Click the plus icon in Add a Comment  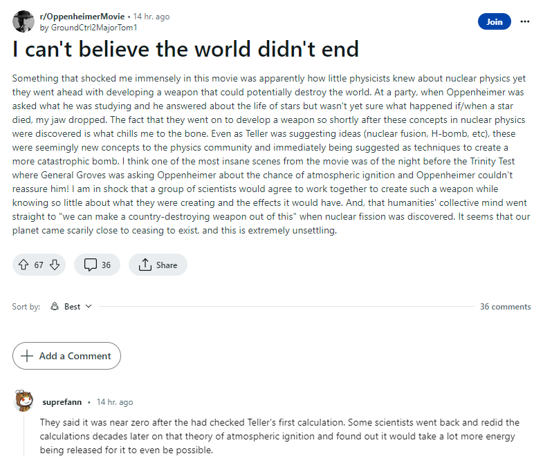click(27, 356)
